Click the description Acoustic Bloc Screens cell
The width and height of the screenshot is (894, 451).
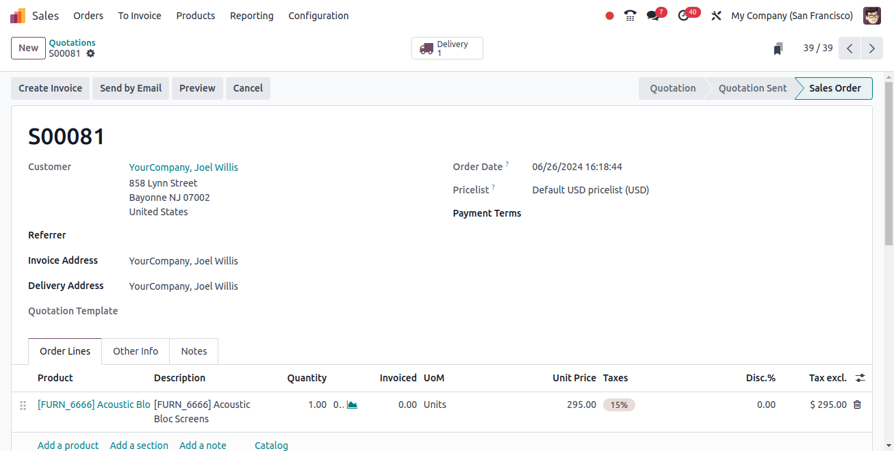tap(202, 411)
